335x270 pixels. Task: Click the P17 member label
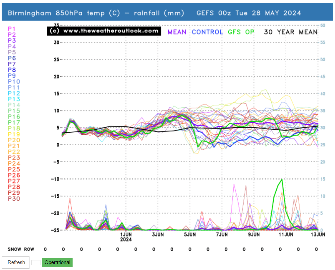pos(14,122)
